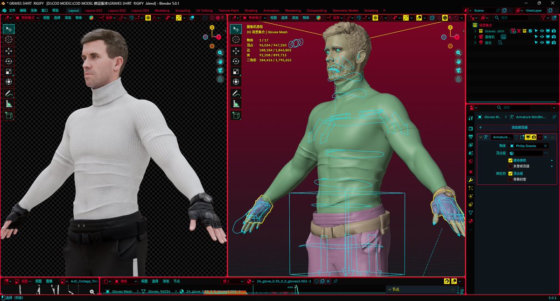Toggle camera view icon in left viewport
560x301 pixels.
click(220, 70)
